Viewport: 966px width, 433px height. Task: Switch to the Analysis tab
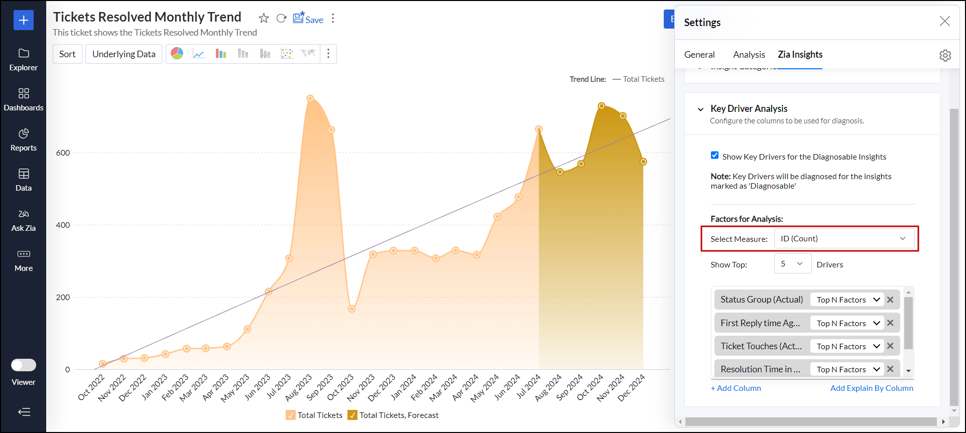[x=749, y=55]
